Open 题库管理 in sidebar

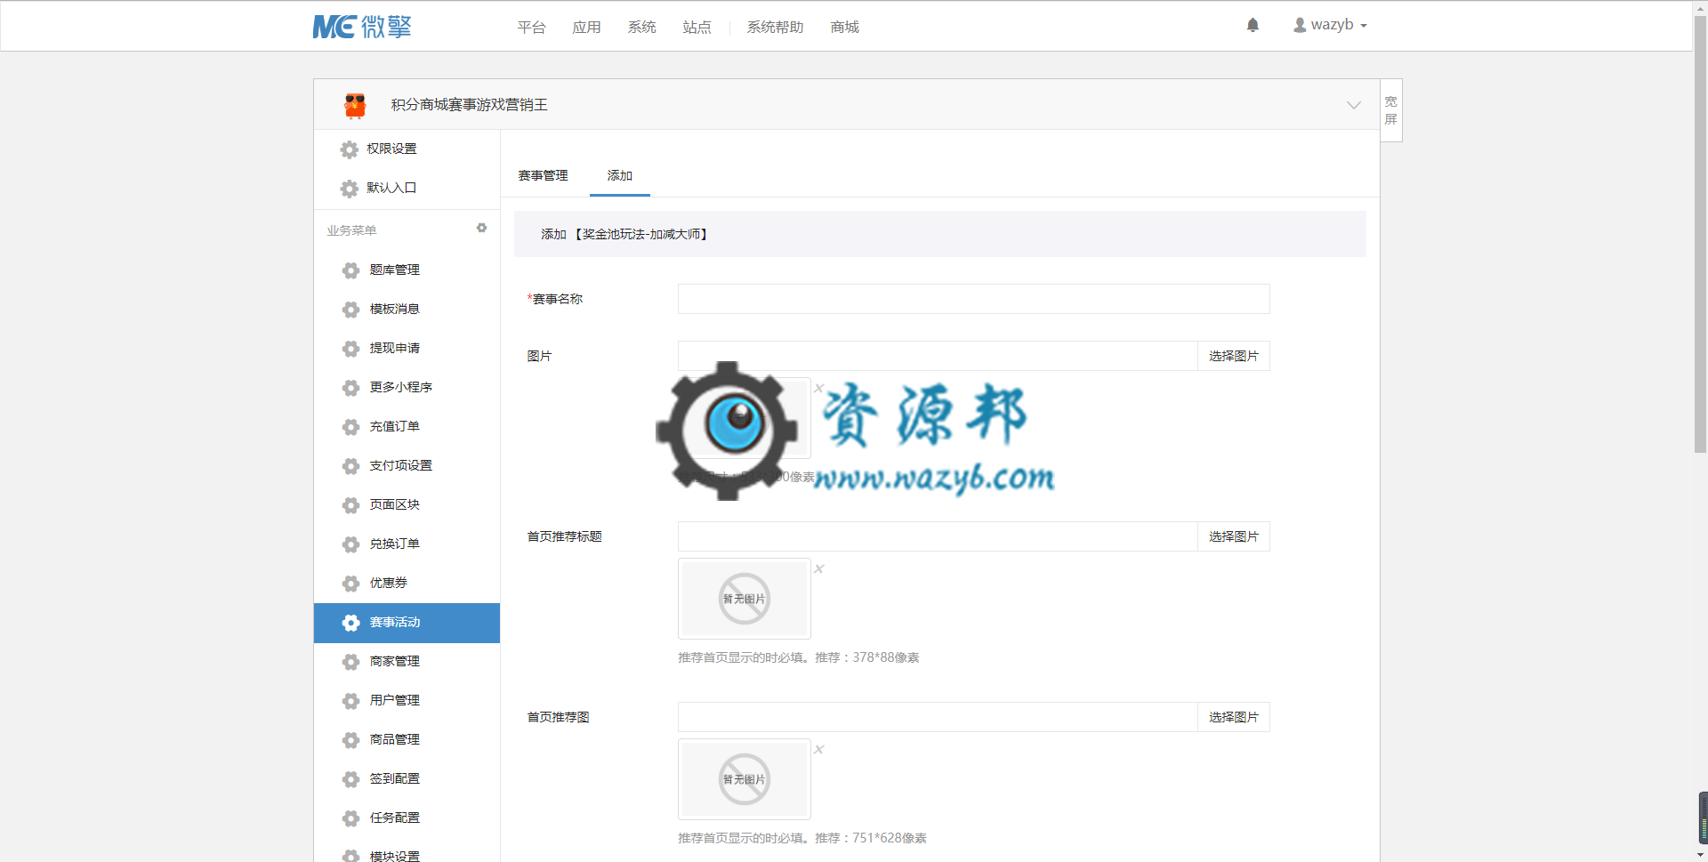pos(395,270)
